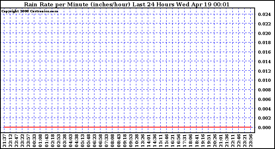Click the 16:56 time label
The width and height of the screenshot is (275, 149).
click(179, 141)
